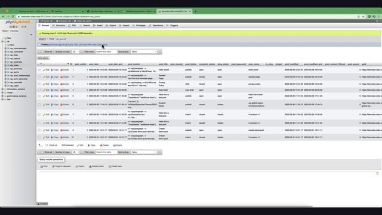
Task: Click the red Delete icon for row ID 6
Action: (x=61, y=105)
